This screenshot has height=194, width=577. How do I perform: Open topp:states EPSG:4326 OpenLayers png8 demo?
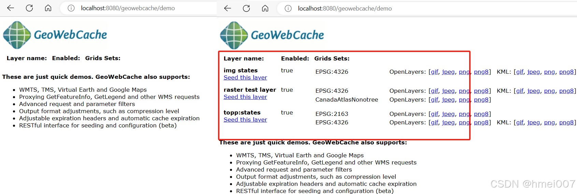point(481,122)
